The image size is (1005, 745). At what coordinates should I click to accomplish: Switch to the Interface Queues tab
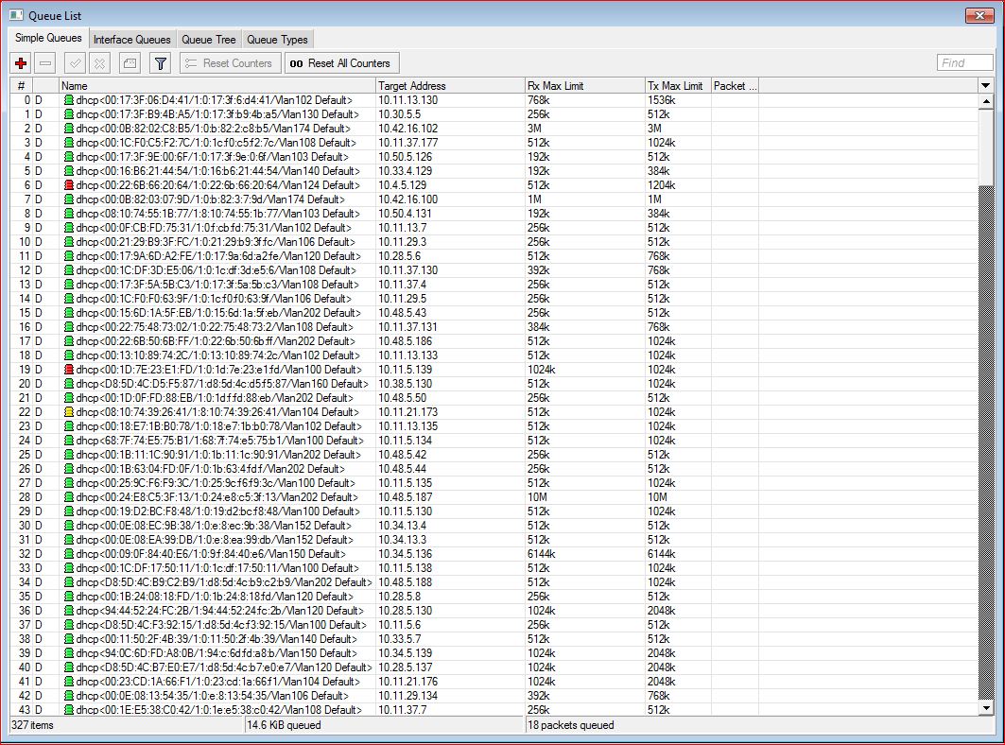131,39
